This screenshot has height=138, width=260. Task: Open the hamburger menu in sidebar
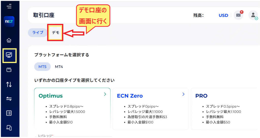(x=9, y=6)
